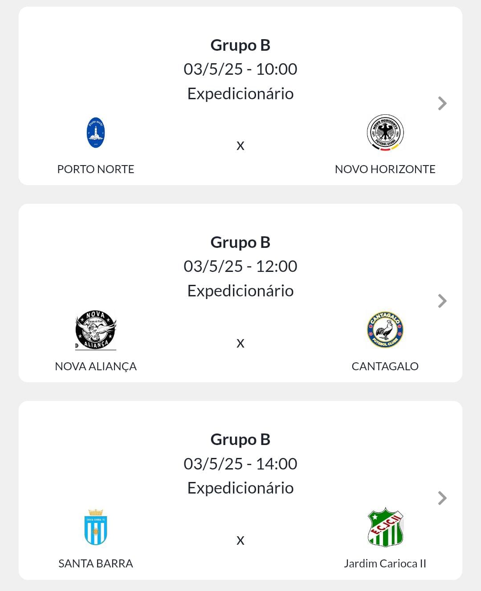Click Grupo B heading of 10:00 match
Viewport: 481px width, 591px height.
click(x=240, y=45)
